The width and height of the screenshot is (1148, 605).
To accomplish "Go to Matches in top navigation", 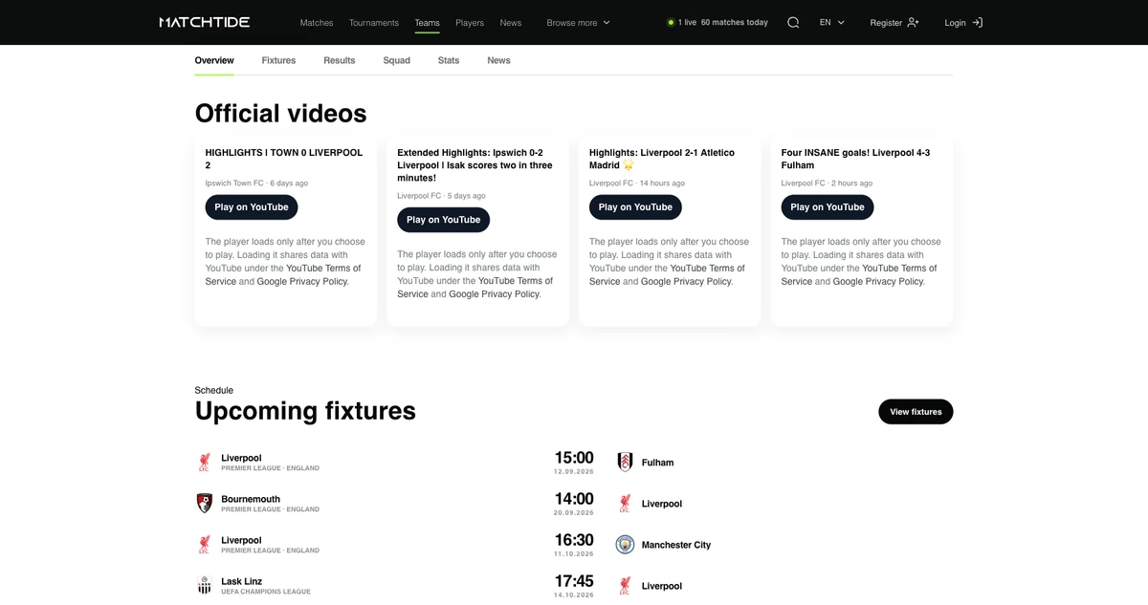I will 317,22.
